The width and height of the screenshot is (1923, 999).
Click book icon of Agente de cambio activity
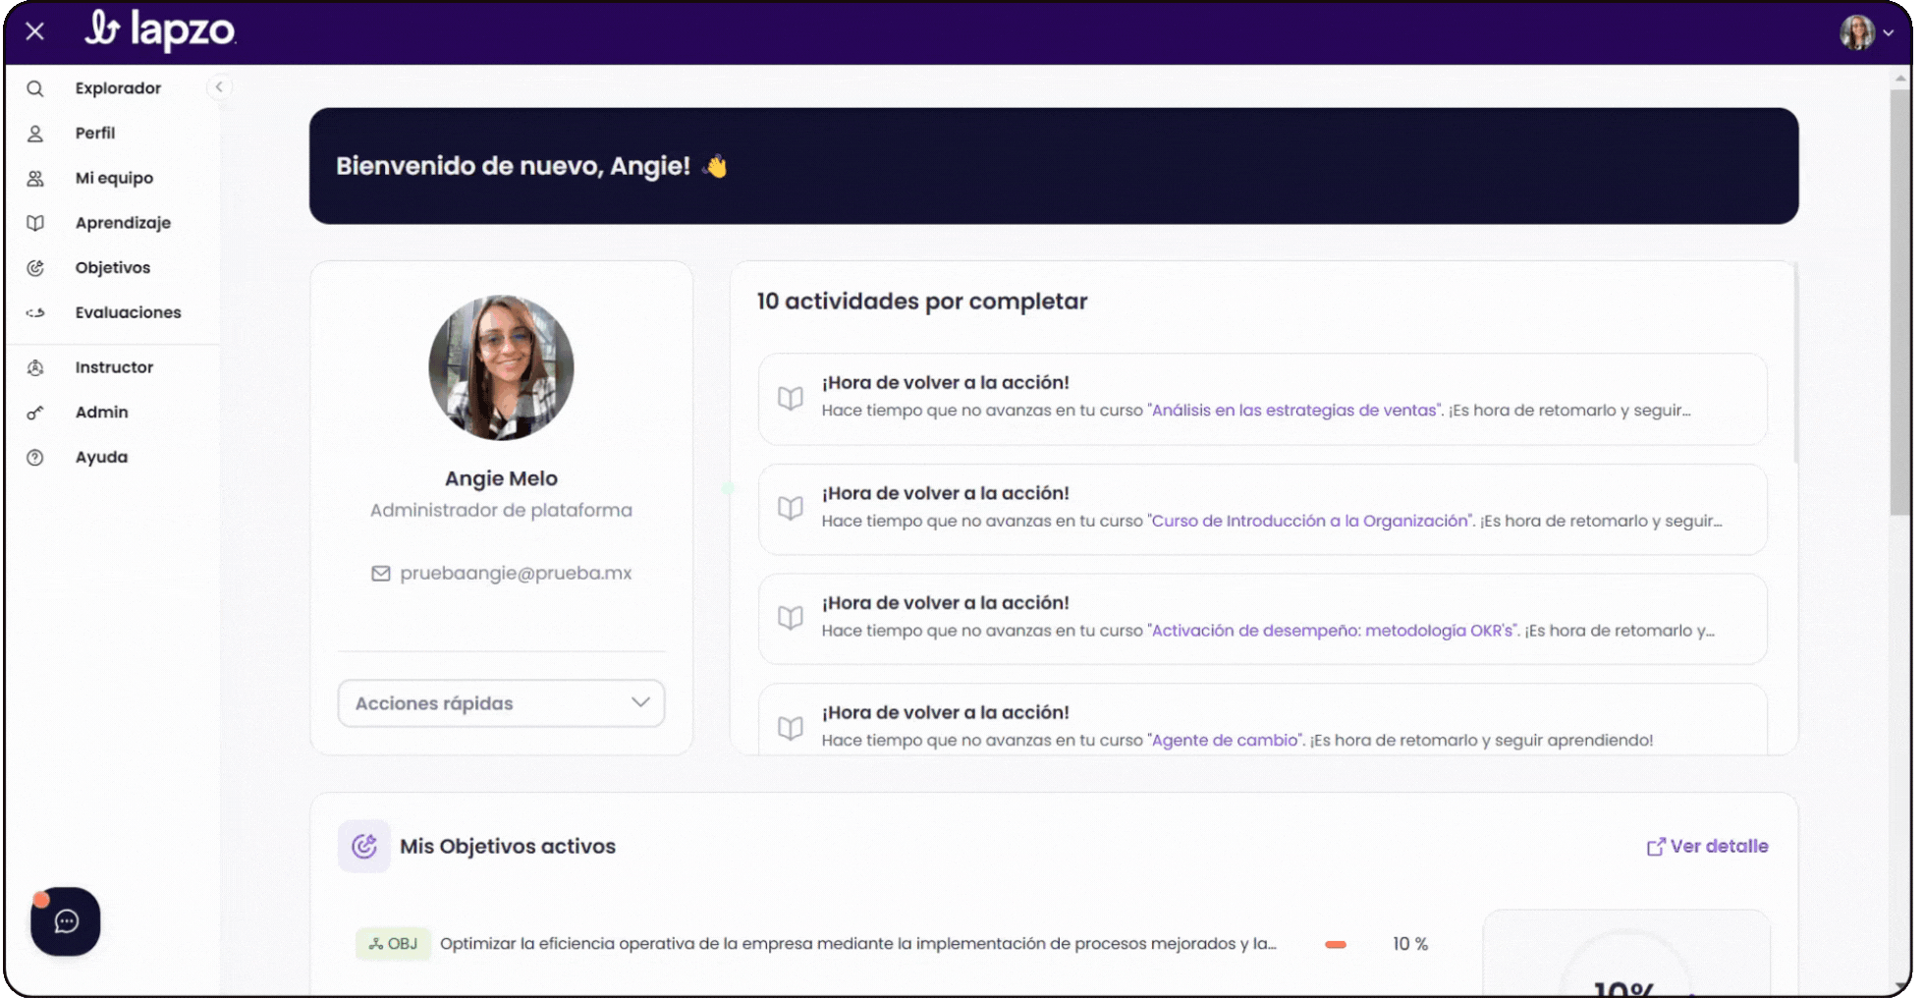click(791, 728)
